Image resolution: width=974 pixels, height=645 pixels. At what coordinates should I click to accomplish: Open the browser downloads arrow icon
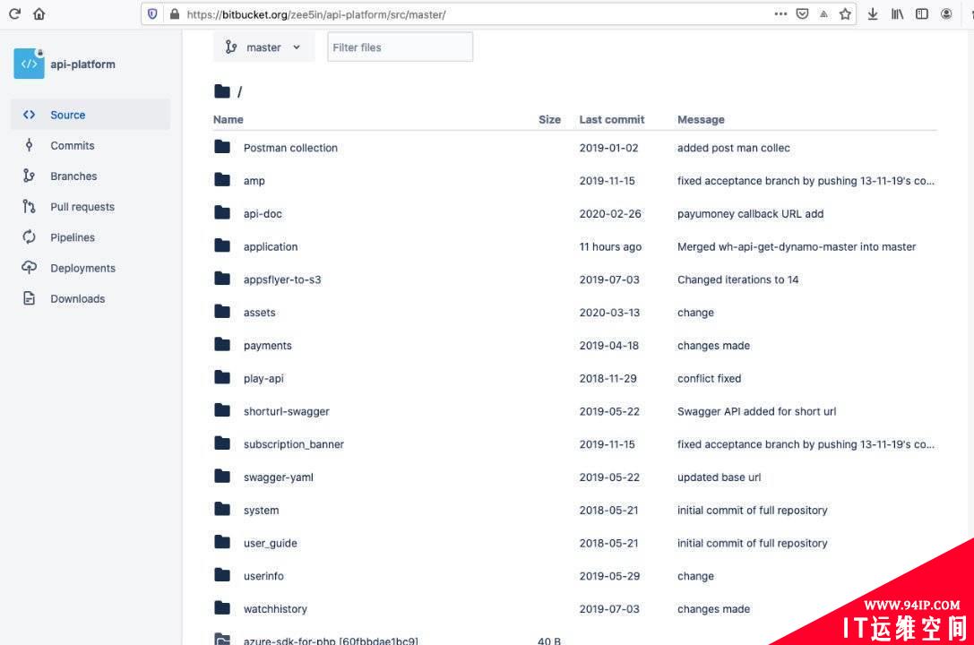pyautogui.click(x=872, y=13)
